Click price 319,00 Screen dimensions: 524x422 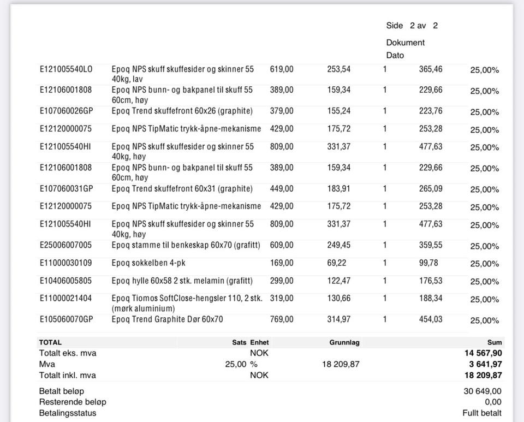tap(282, 298)
